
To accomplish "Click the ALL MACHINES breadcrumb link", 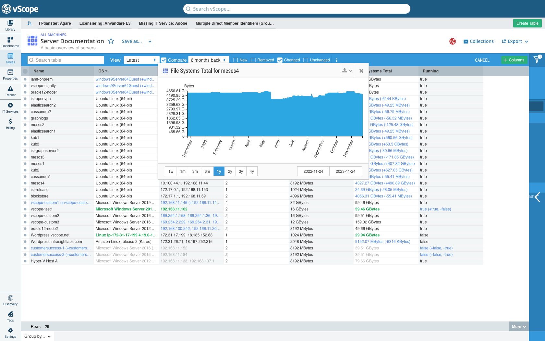I will (53, 35).
